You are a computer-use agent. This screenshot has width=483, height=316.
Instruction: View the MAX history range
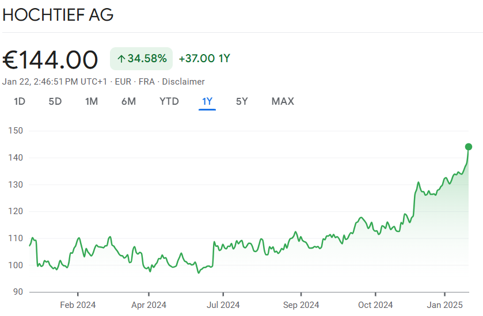(x=283, y=101)
